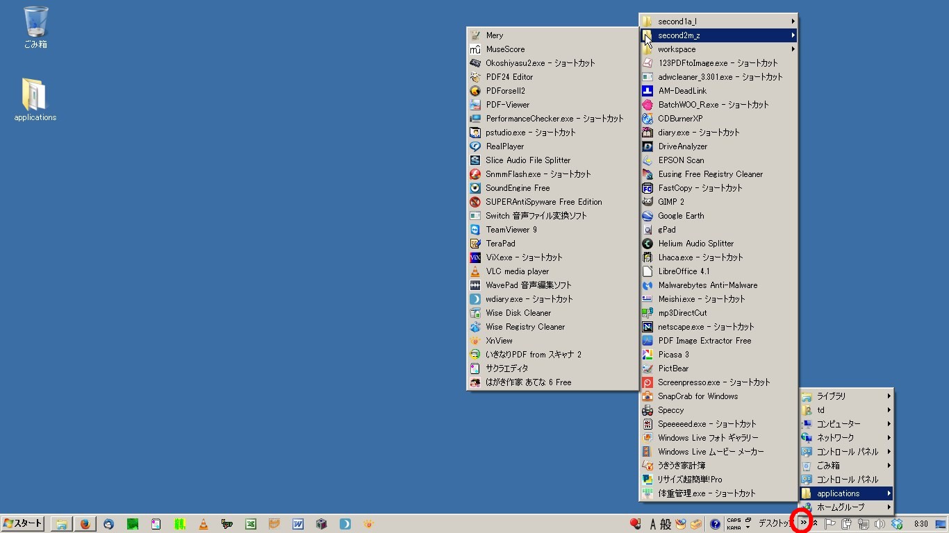Select TeraPad menu entry

[x=552, y=244]
